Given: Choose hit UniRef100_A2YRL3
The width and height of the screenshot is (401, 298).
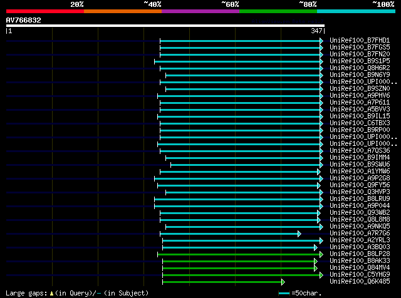Looking at the screenshot, I should (360, 240).
